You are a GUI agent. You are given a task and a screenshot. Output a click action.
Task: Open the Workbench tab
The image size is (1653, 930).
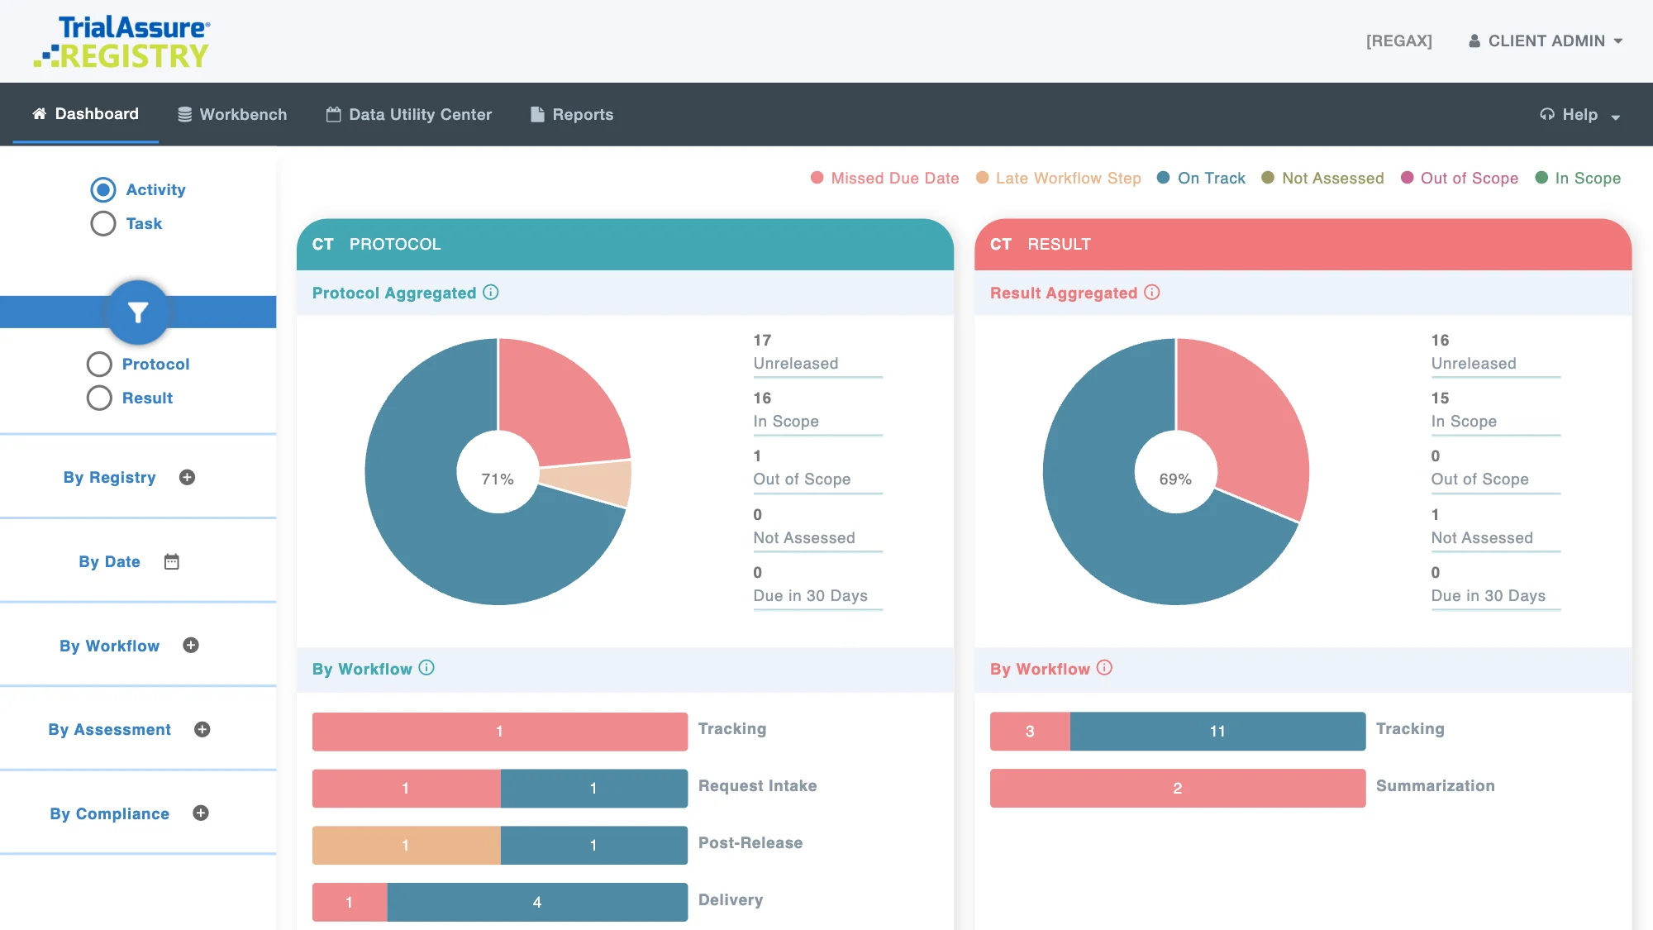[232, 115]
